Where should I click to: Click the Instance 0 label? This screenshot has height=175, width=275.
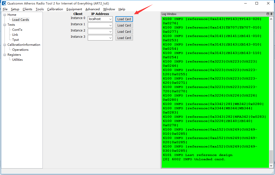click(78, 18)
